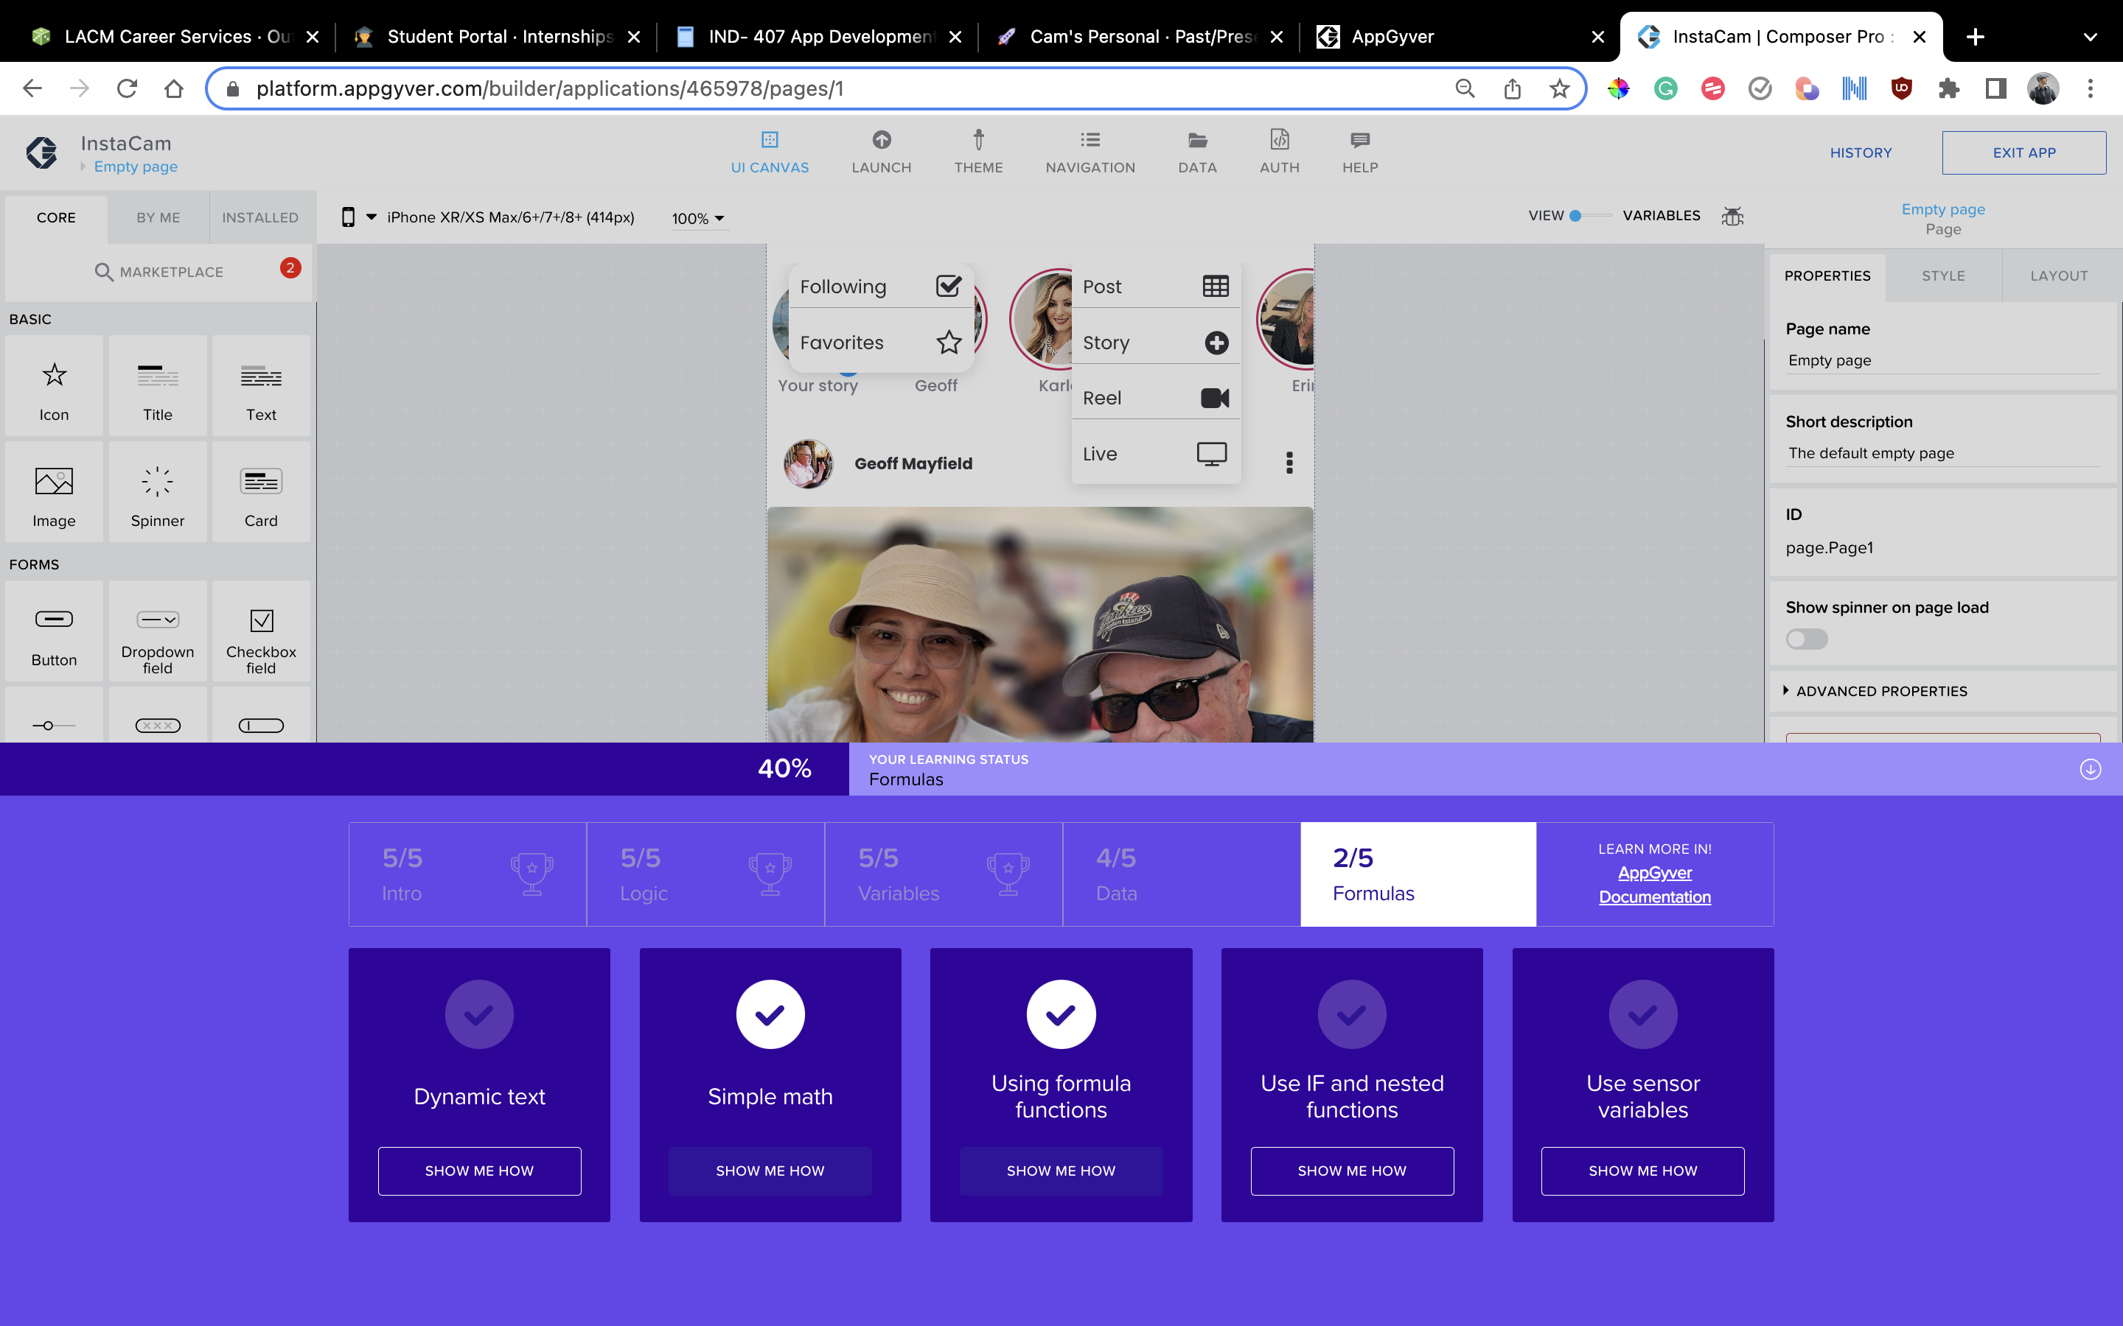The image size is (2123, 1326).
Task: Click the Favorites star icon
Action: [x=948, y=343]
